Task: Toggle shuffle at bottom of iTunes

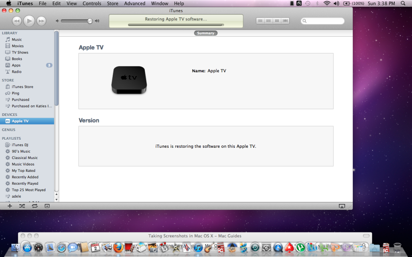Action: (x=22, y=206)
